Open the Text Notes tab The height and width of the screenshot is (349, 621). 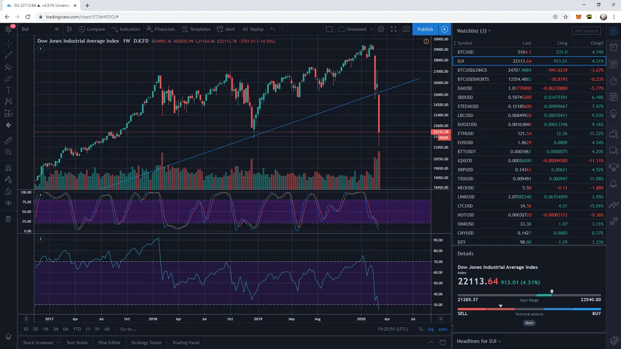(77, 343)
